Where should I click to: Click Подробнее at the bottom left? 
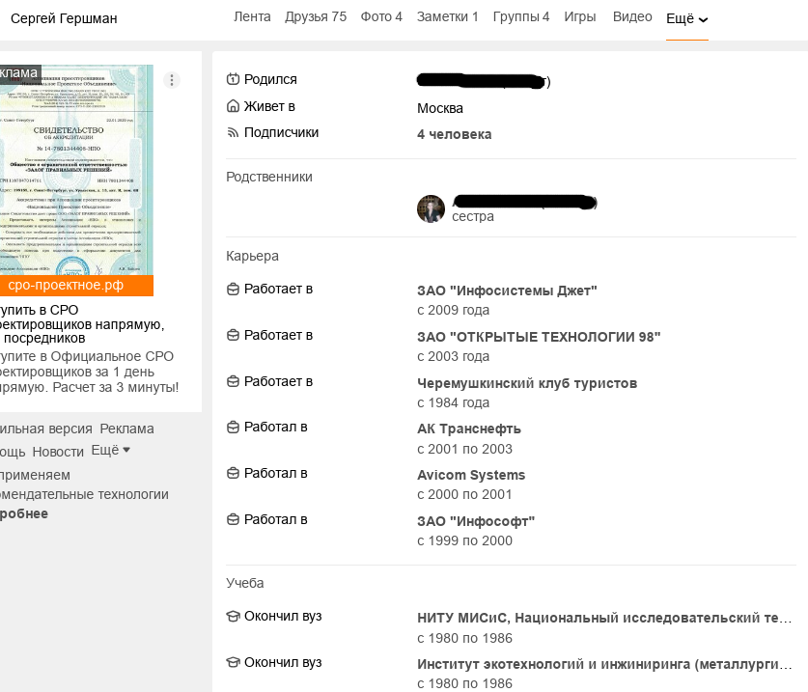25,512
